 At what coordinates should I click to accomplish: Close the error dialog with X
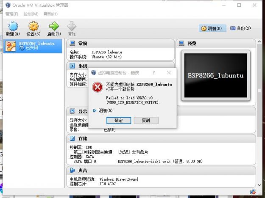(x=169, y=73)
